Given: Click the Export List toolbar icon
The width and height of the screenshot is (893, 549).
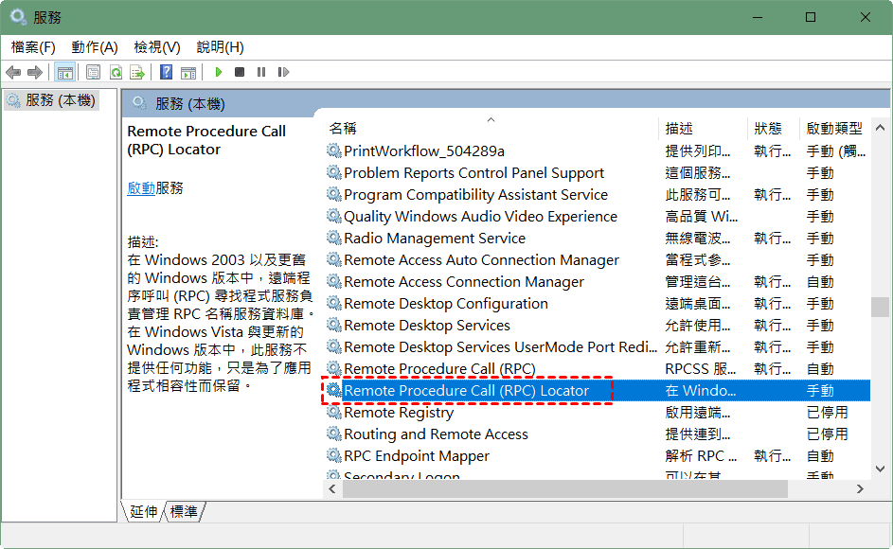Looking at the screenshot, I should click(x=137, y=72).
